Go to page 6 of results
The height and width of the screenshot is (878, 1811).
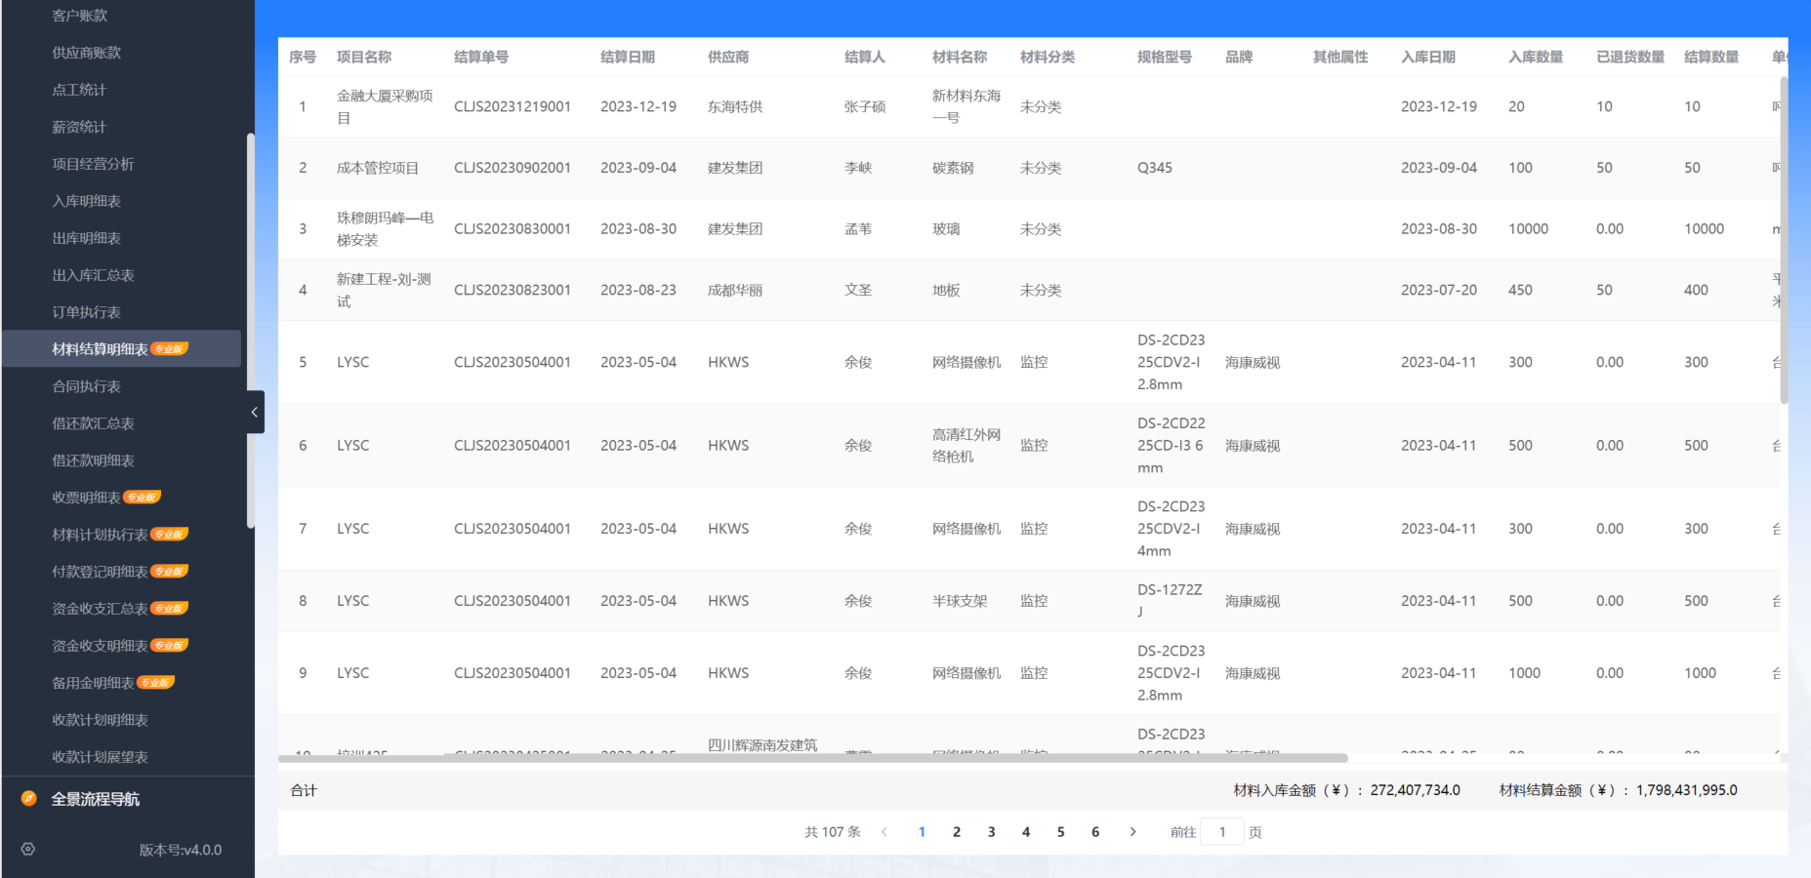tap(1095, 832)
